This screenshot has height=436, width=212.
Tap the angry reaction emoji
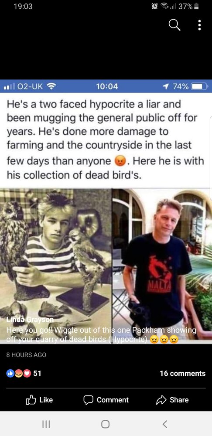(18, 374)
